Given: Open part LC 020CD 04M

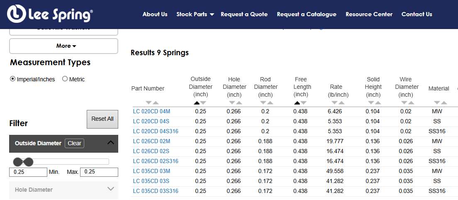Looking at the screenshot, I should click(x=151, y=111).
